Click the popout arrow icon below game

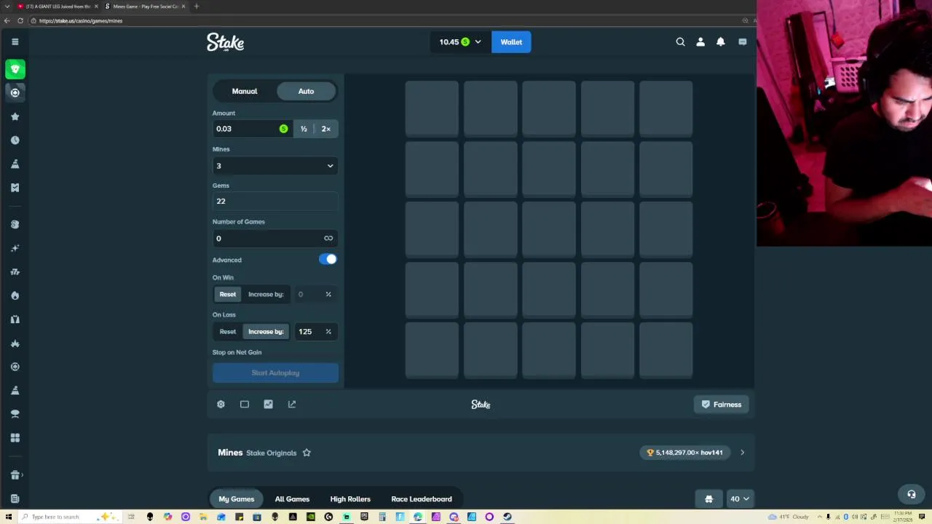(x=292, y=404)
